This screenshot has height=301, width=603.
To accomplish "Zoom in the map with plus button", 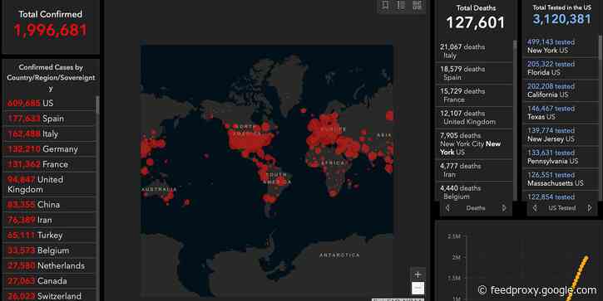I will [x=418, y=274].
